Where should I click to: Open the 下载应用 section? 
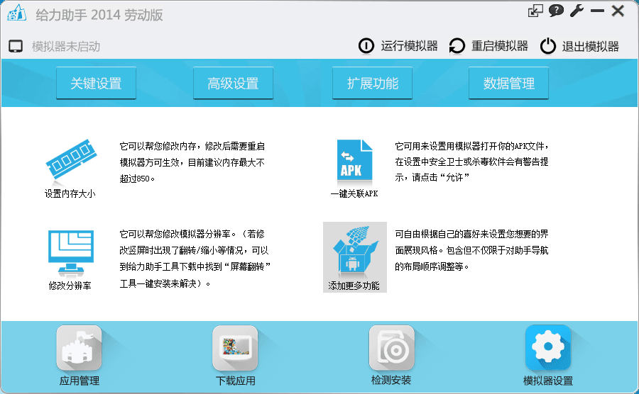[235, 349]
